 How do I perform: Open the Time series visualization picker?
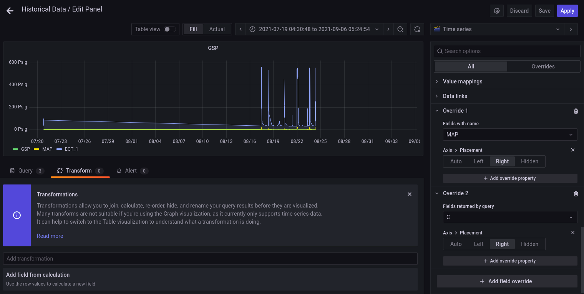point(497,29)
